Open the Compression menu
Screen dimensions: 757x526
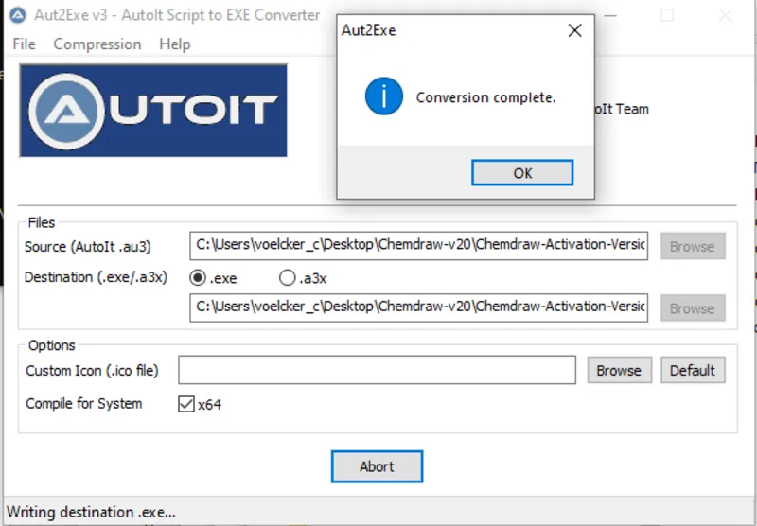pos(97,44)
